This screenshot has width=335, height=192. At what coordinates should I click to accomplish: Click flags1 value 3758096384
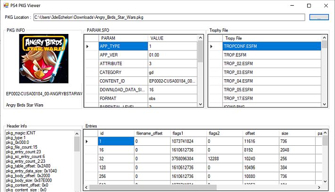188,159
